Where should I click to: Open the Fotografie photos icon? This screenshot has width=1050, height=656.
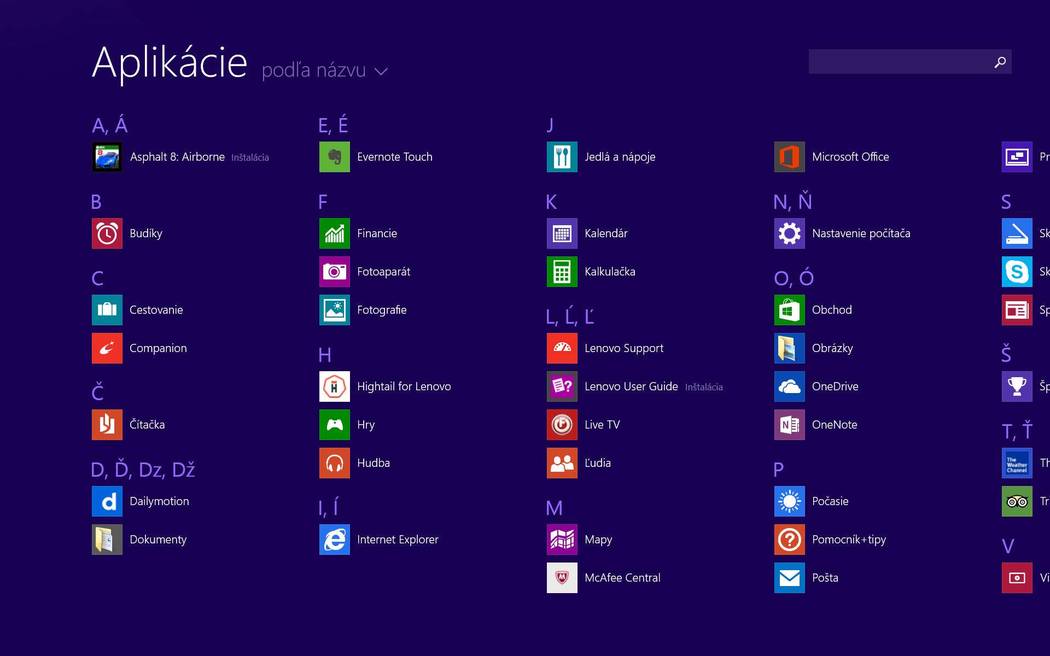(334, 310)
